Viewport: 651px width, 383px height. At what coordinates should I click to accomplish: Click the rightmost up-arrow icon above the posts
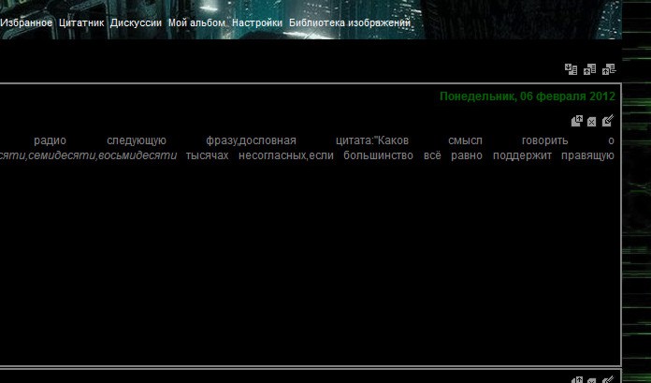click(x=609, y=69)
